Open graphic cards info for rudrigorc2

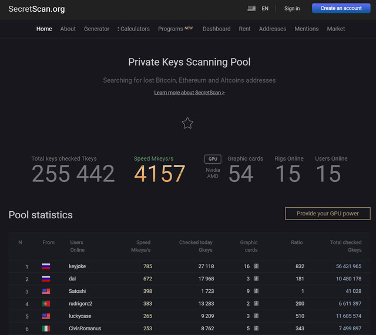pyautogui.click(x=256, y=303)
